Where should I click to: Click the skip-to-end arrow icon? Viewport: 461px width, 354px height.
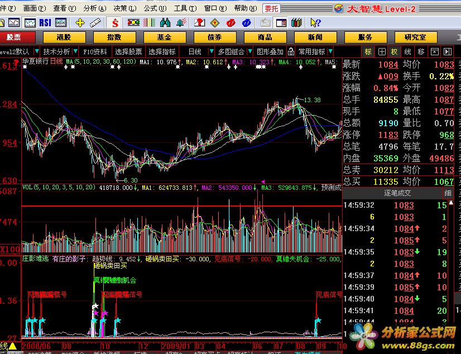[x=448, y=52]
